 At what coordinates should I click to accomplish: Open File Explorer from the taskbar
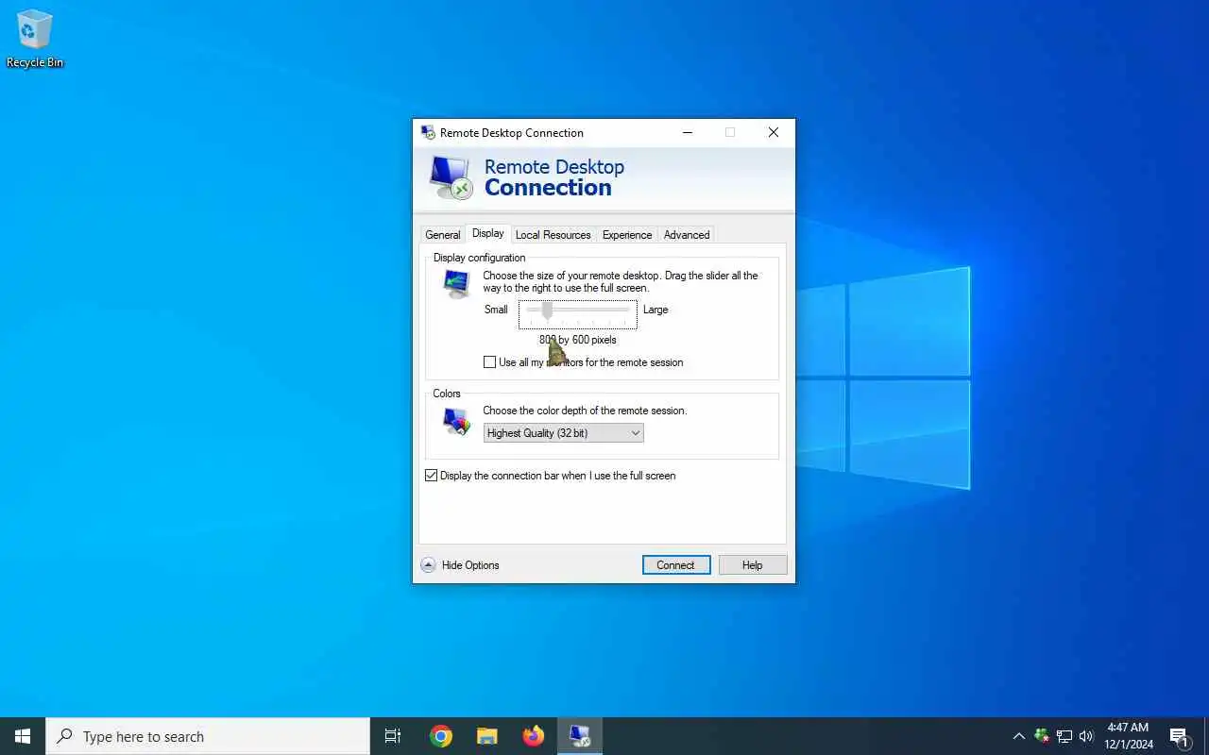[x=486, y=736]
